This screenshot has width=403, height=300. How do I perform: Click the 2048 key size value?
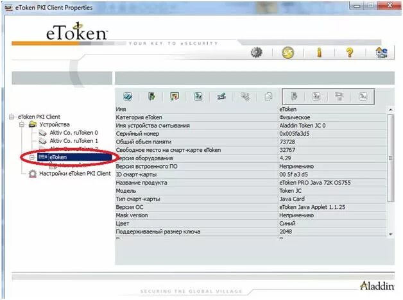click(x=286, y=232)
